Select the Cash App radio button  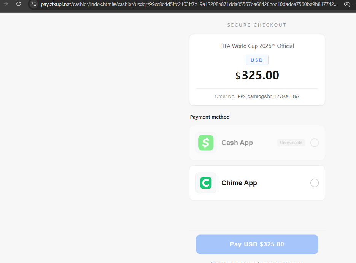(x=315, y=143)
